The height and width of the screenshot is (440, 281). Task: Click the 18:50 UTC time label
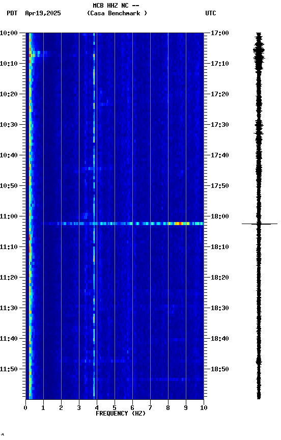(220, 369)
